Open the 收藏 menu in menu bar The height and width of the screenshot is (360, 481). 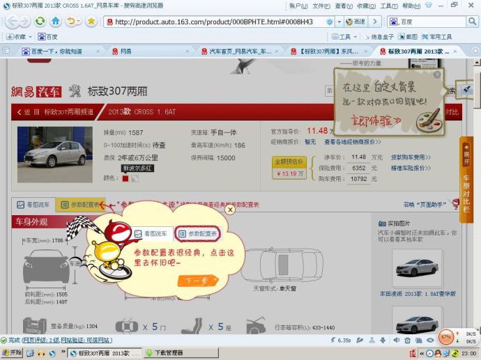click(x=366, y=6)
